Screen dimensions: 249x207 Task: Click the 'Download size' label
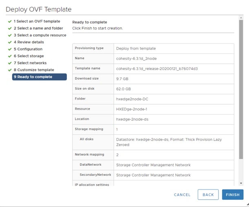[87, 78]
